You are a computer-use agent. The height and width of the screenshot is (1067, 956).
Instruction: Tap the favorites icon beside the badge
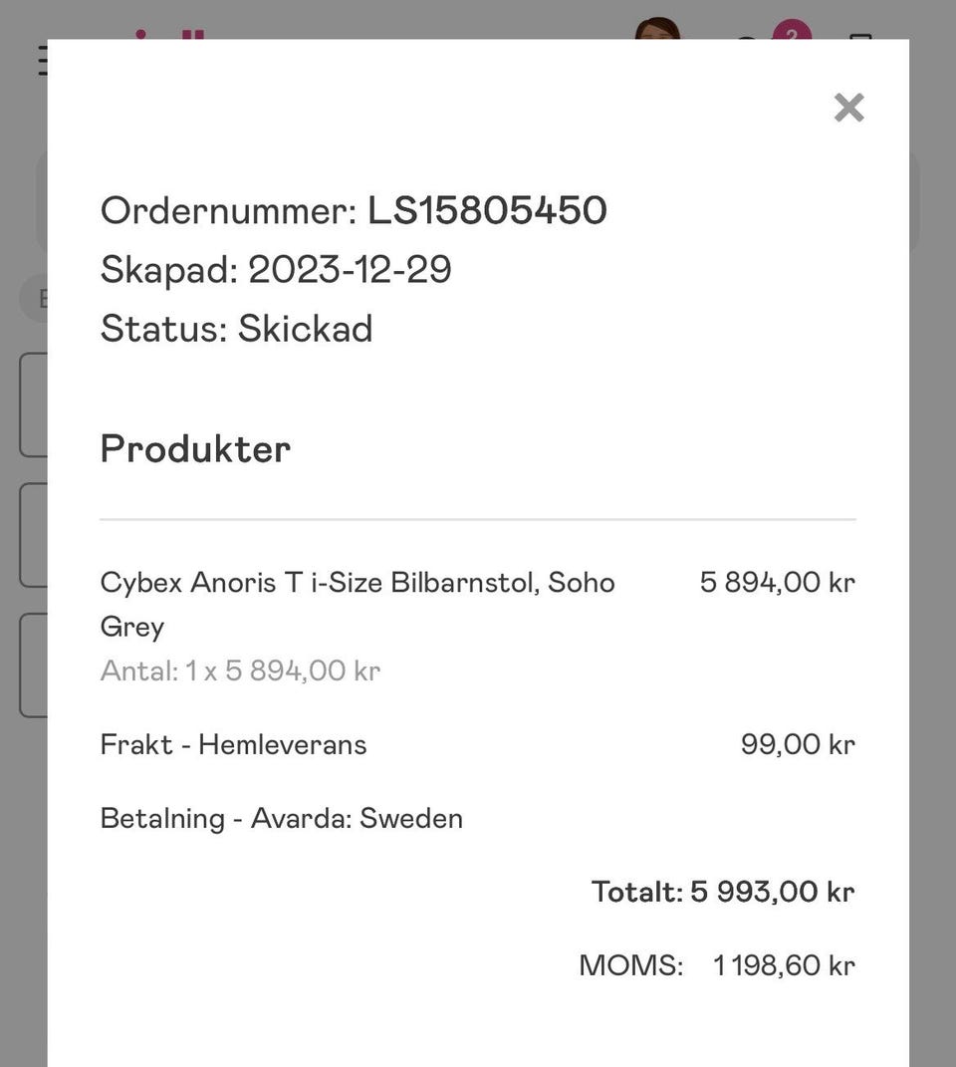coord(747,38)
